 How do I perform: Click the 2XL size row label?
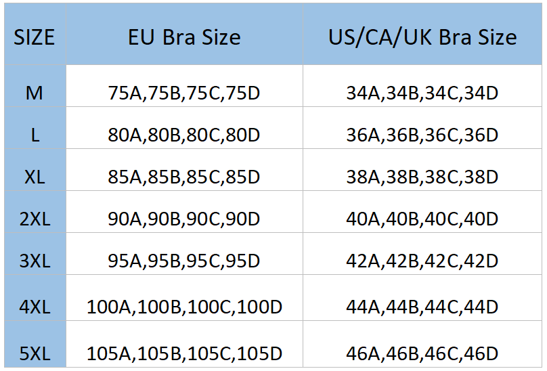(35, 219)
